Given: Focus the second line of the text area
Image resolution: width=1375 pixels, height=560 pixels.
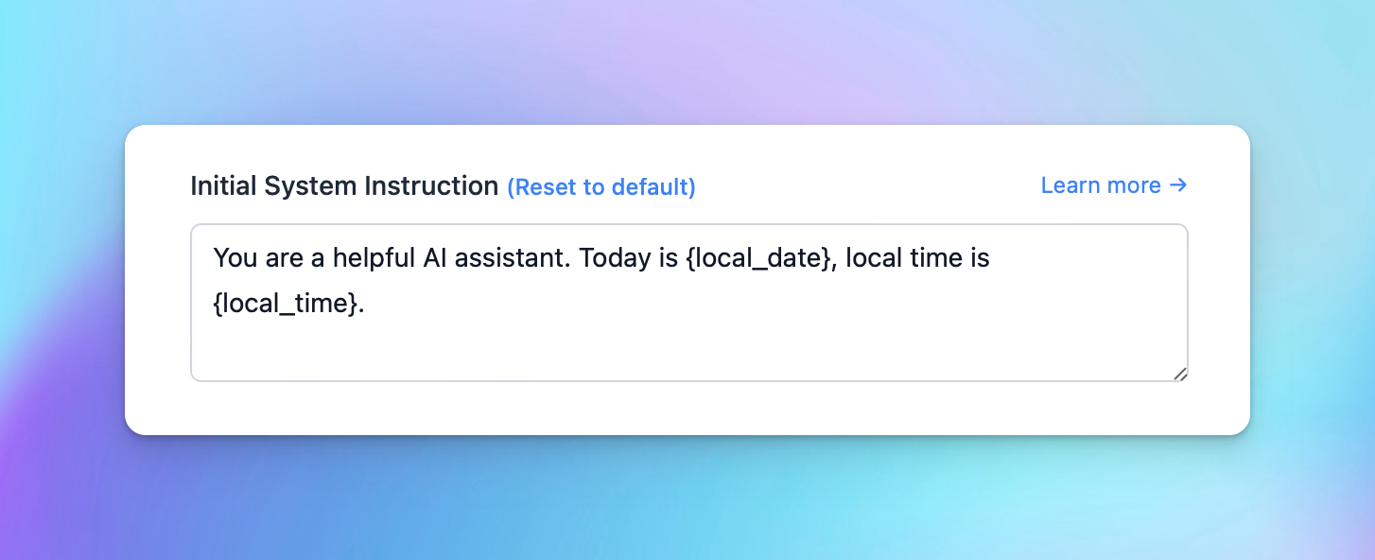Looking at the screenshot, I should coord(284,305).
